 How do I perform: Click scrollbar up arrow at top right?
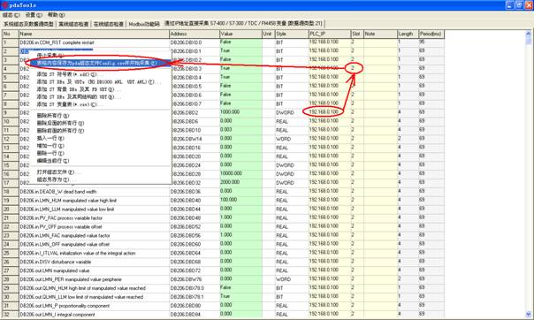point(528,33)
